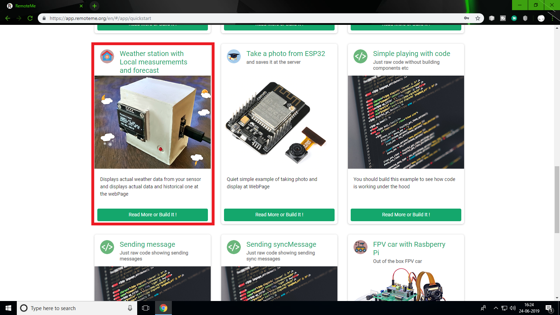Open FPV car with Rasbperry Pi title
Viewport: 560px width, 315px height.
click(x=409, y=248)
